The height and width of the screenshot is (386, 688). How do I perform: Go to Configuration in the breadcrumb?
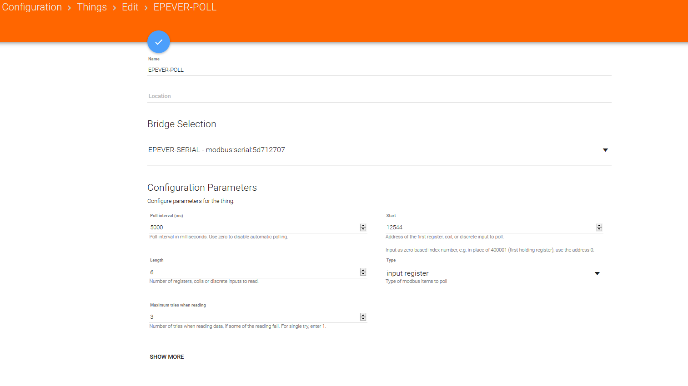pos(32,7)
